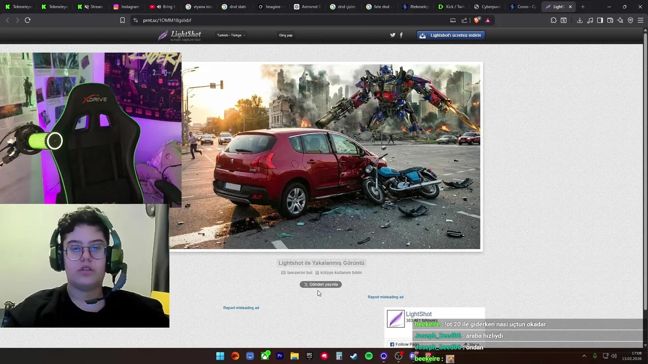Image resolution: width=648 pixels, height=364 pixels.
Task: Bookmark this page with the bookmark icon
Action: pyautogui.click(x=123, y=20)
